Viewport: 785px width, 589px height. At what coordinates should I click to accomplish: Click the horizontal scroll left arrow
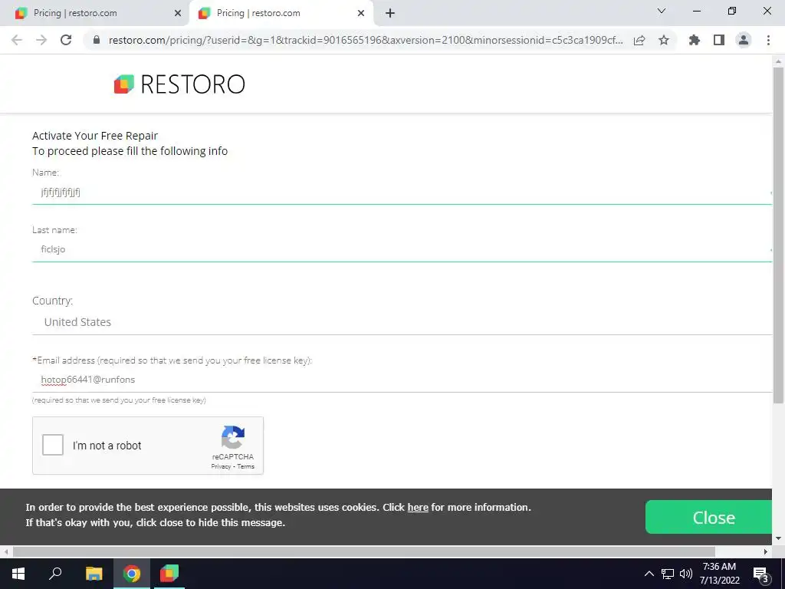pos(6,551)
